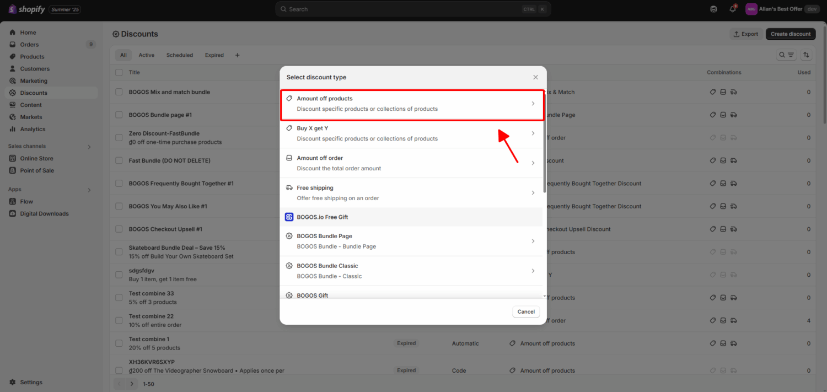Open notifications bell icon
This screenshot has width=827, height=392.
pos(733,9)
